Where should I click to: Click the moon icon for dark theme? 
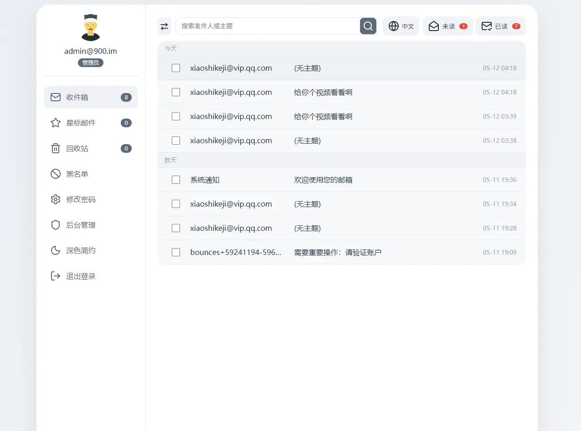tap(56, 250)
